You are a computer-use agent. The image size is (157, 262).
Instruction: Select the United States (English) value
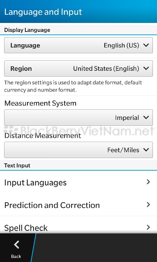pos(106,68)
